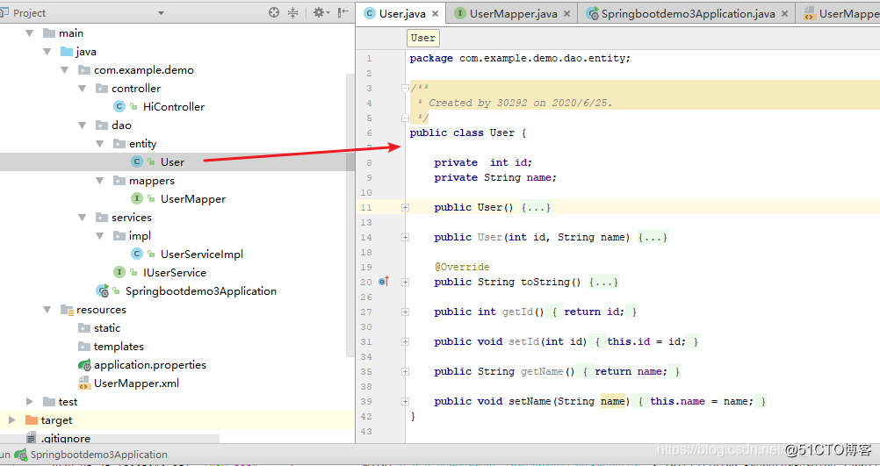Click the UserMapper interface icon in tree
Viewport: 880px width, 466px height.
coord(136,199)
